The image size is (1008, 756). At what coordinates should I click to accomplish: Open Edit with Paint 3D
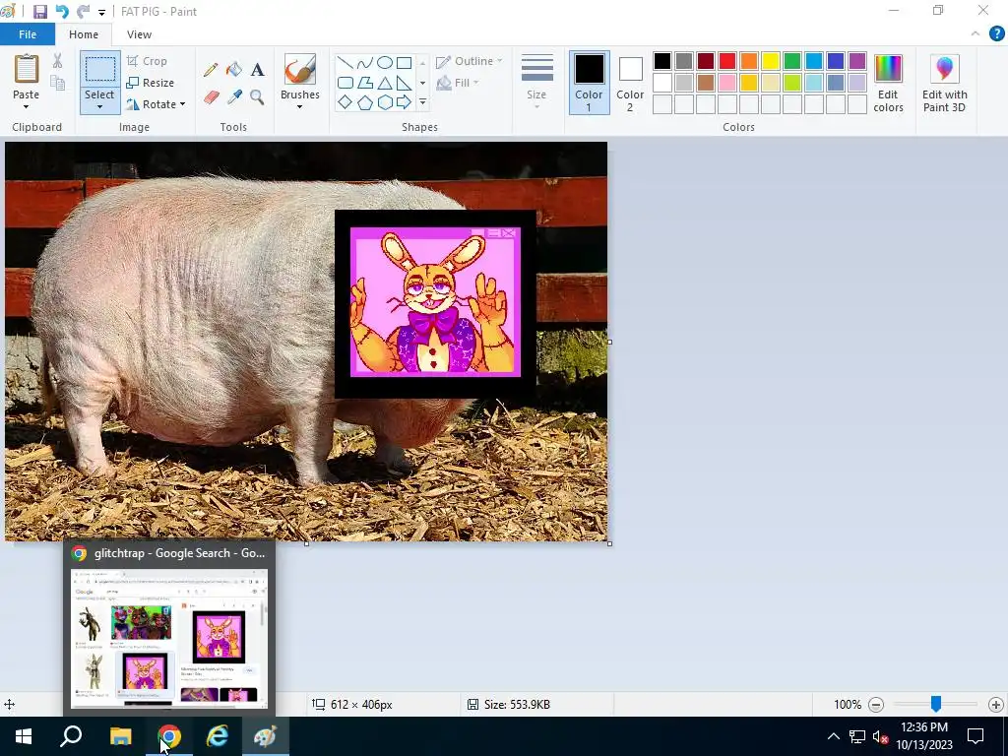(x=944, y=84)
